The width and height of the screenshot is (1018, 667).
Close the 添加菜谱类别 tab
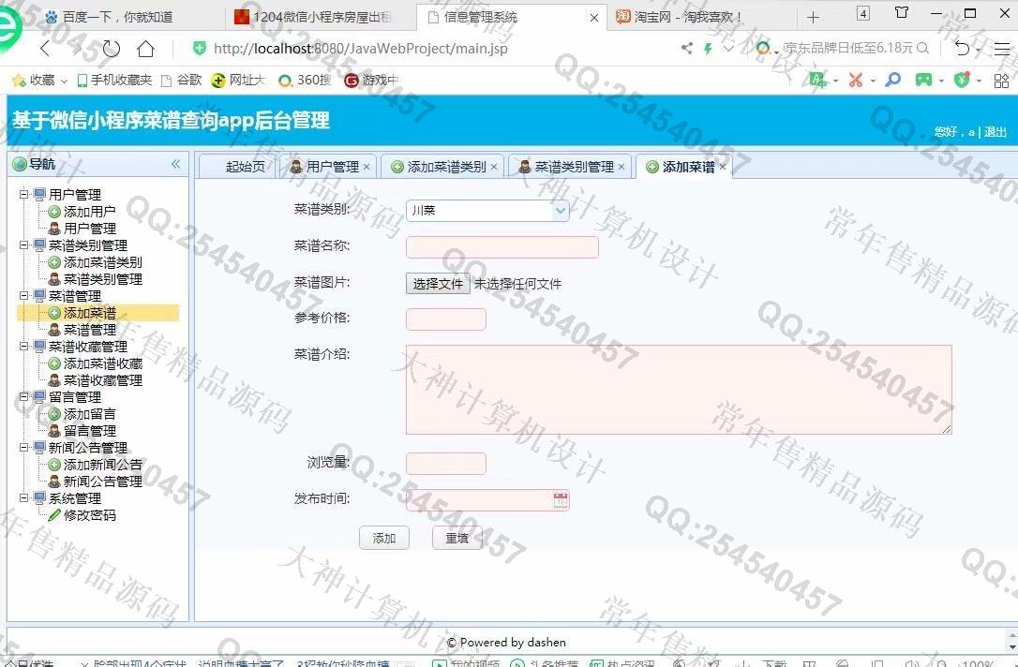(x=494, y=167)
